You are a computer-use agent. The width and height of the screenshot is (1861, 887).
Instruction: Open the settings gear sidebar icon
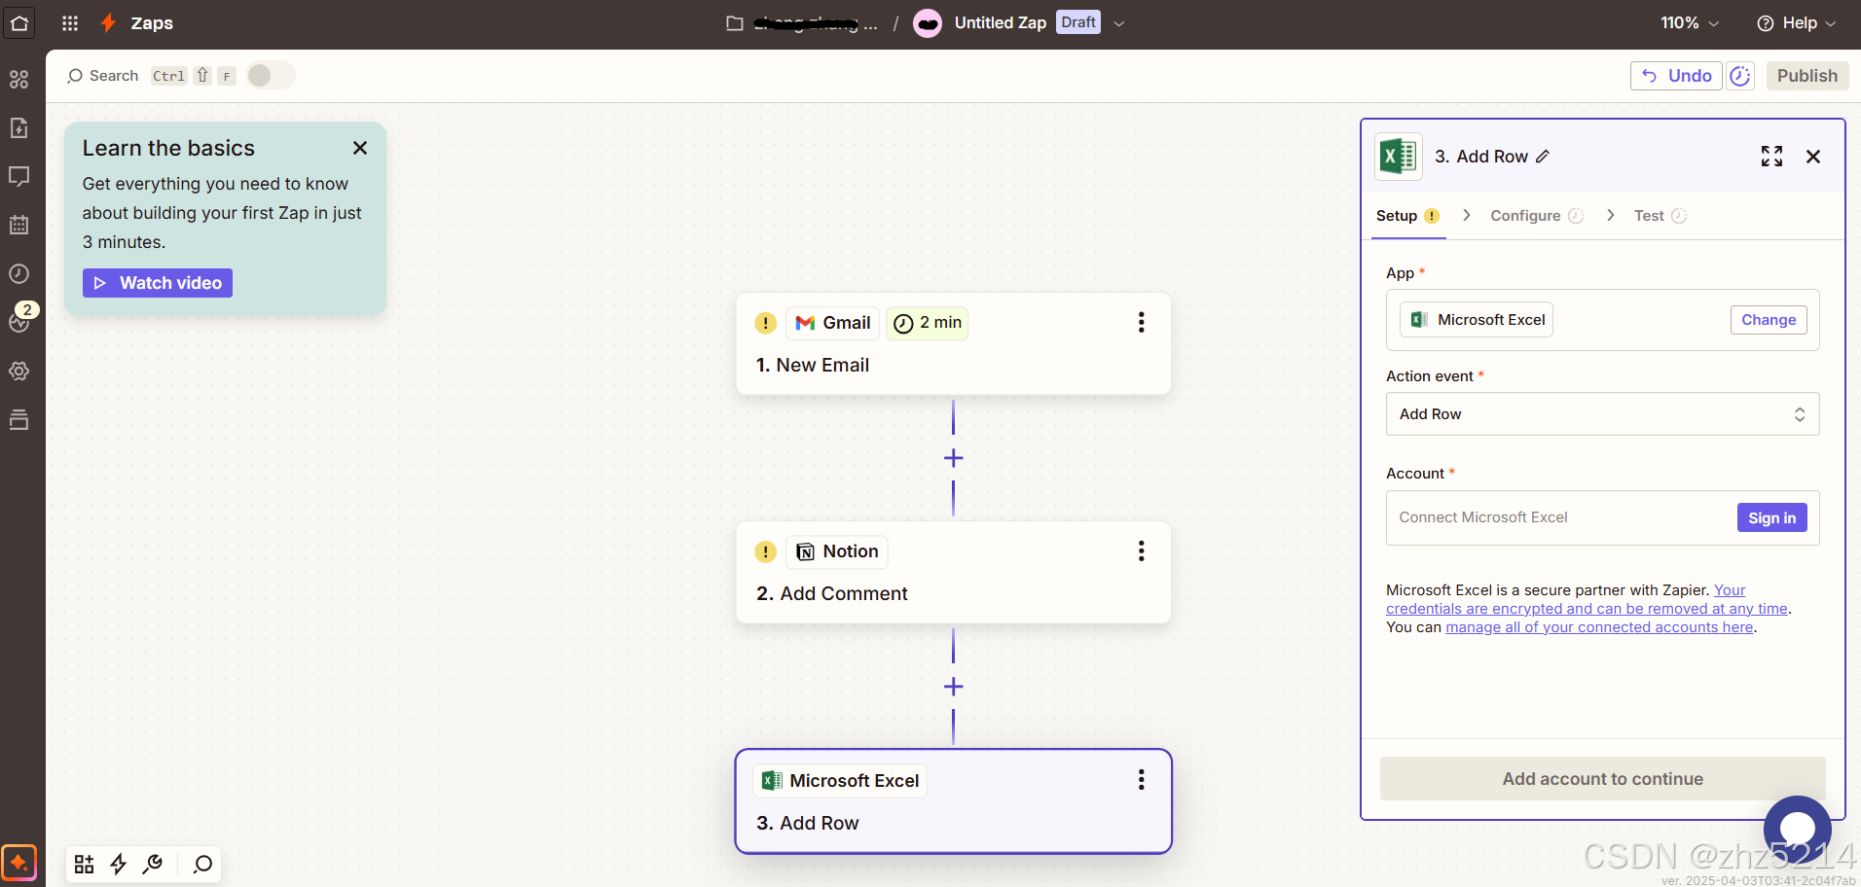tap(19, 371)
